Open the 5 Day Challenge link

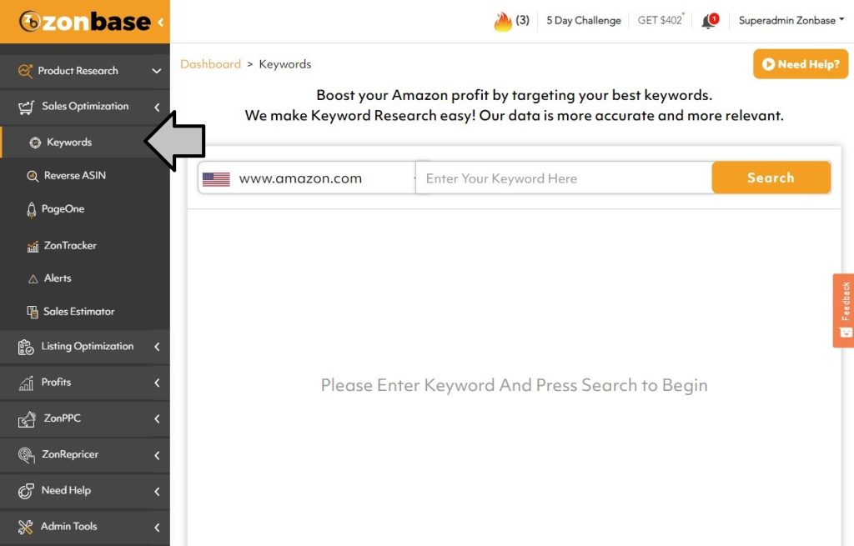[583, 21]
